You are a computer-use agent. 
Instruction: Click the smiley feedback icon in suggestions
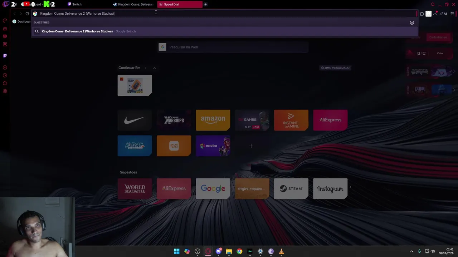412,22
